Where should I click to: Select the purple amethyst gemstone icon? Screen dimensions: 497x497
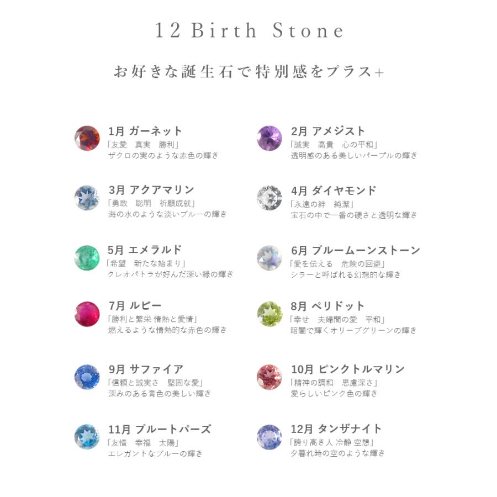click(269, 138)
